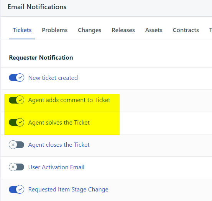
Task: Open the New ticket created notification link
Action: 53,78
